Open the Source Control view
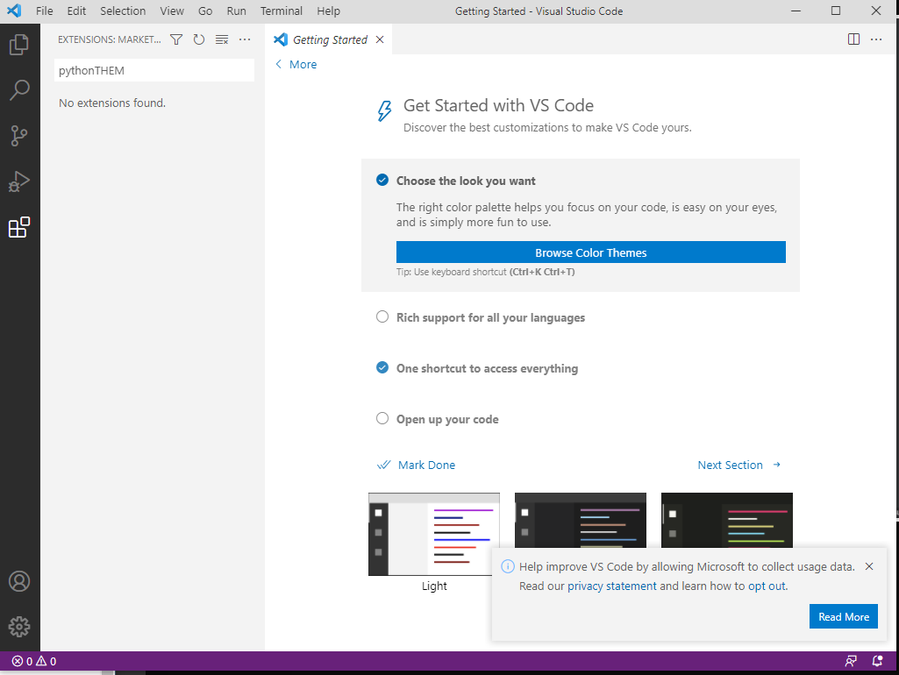This screenshot has width=899, height=675. pos(19,136)
